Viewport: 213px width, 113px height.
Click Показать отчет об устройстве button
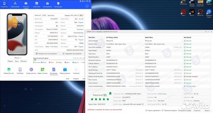(x=46, y=54)
